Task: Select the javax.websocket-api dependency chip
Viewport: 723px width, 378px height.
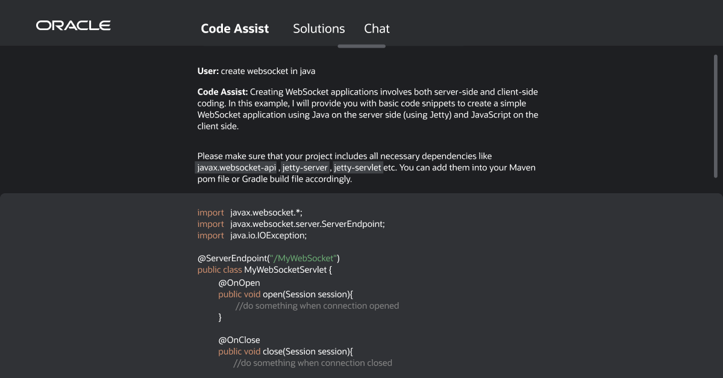Action: (x=237, y=168)
